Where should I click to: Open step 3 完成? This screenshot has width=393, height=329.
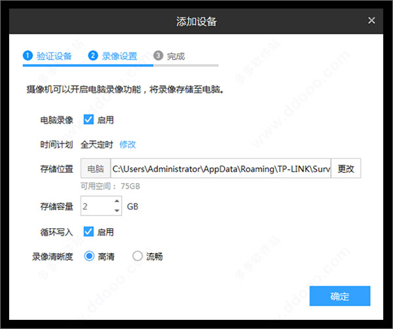click(169, 56)
